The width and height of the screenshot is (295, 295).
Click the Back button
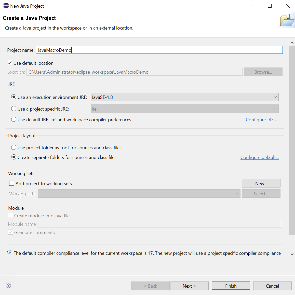click(150, 286)
